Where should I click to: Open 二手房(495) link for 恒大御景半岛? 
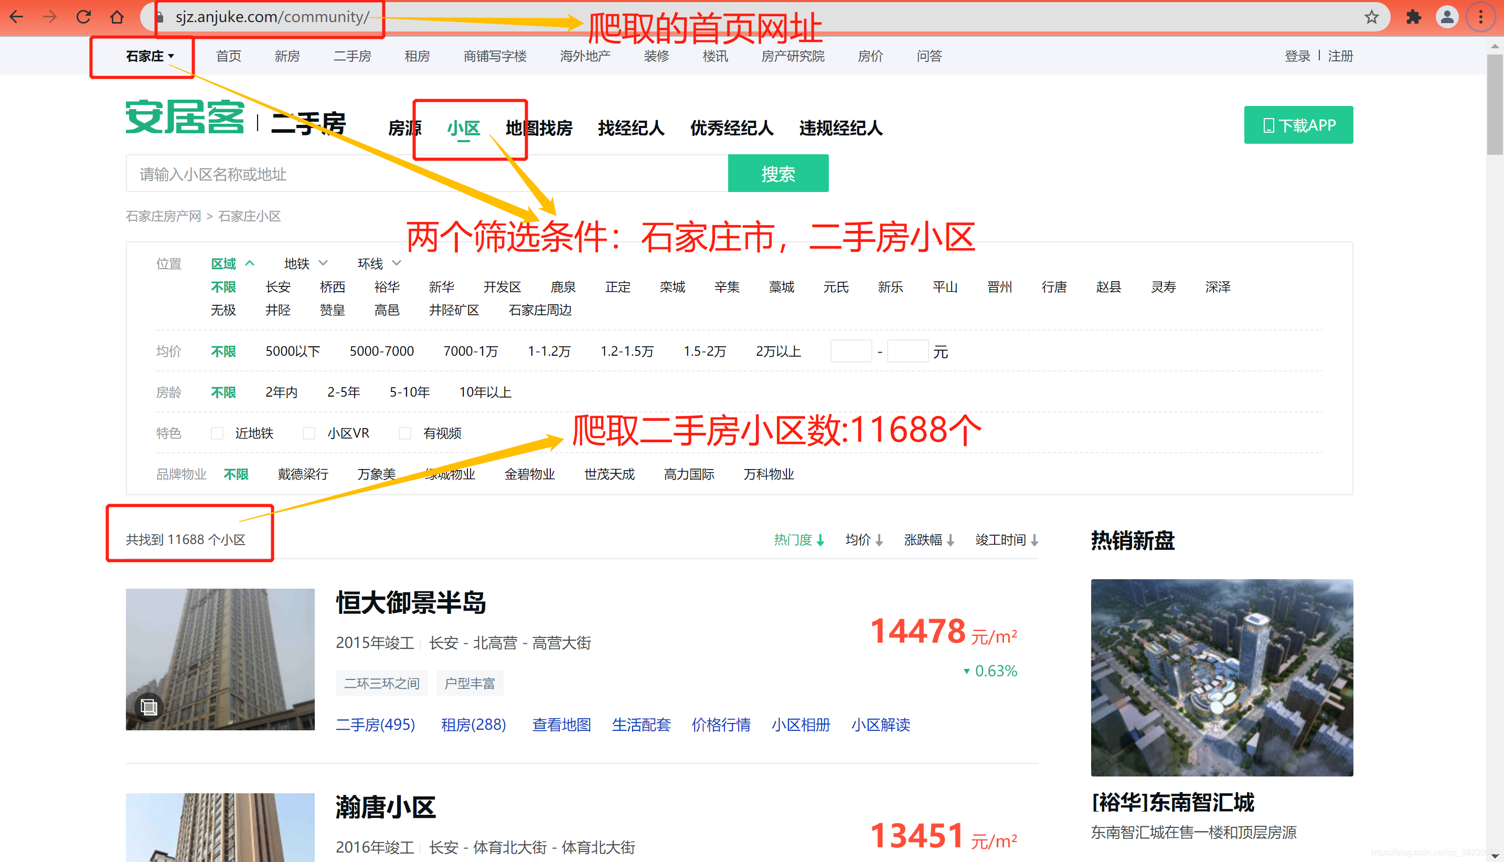click(375, 725)
